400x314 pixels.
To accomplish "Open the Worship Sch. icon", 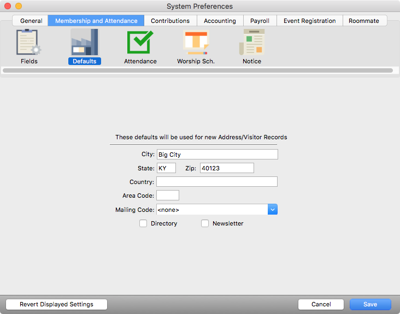I will pyautogui.click(x=196, y=44).
